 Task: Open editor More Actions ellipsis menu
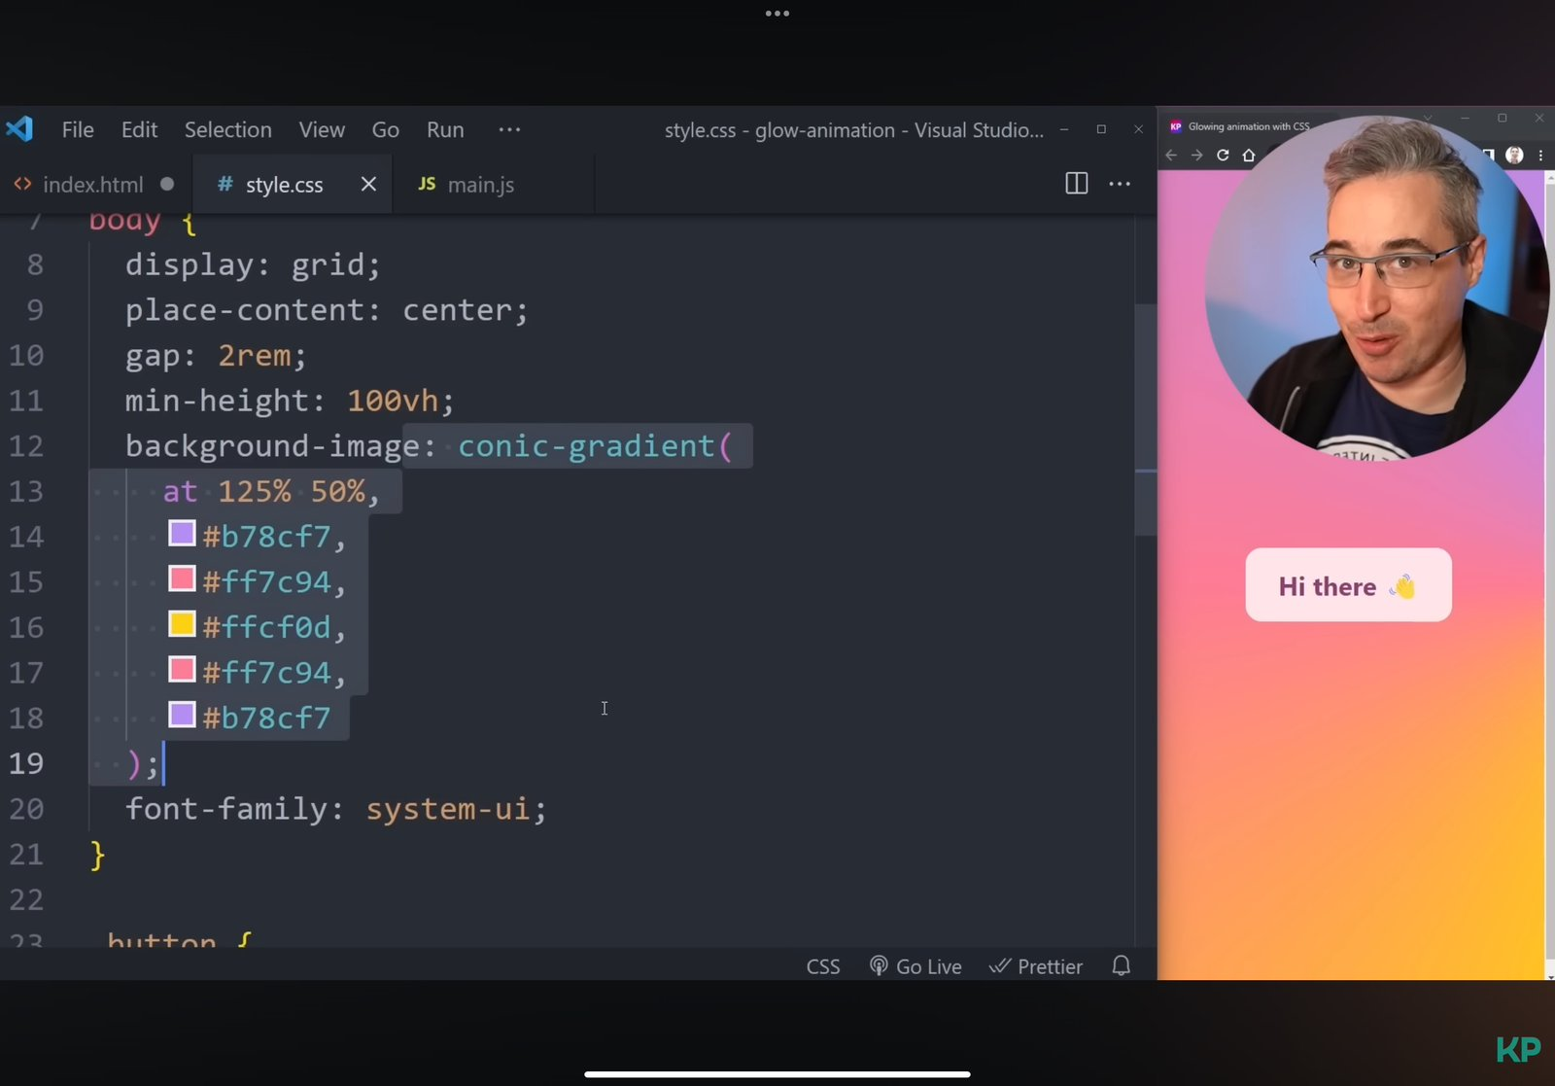pos(1120,184)
